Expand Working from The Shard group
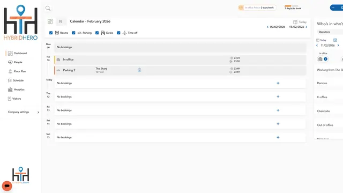343x193 pixels. tap(330, 70)
